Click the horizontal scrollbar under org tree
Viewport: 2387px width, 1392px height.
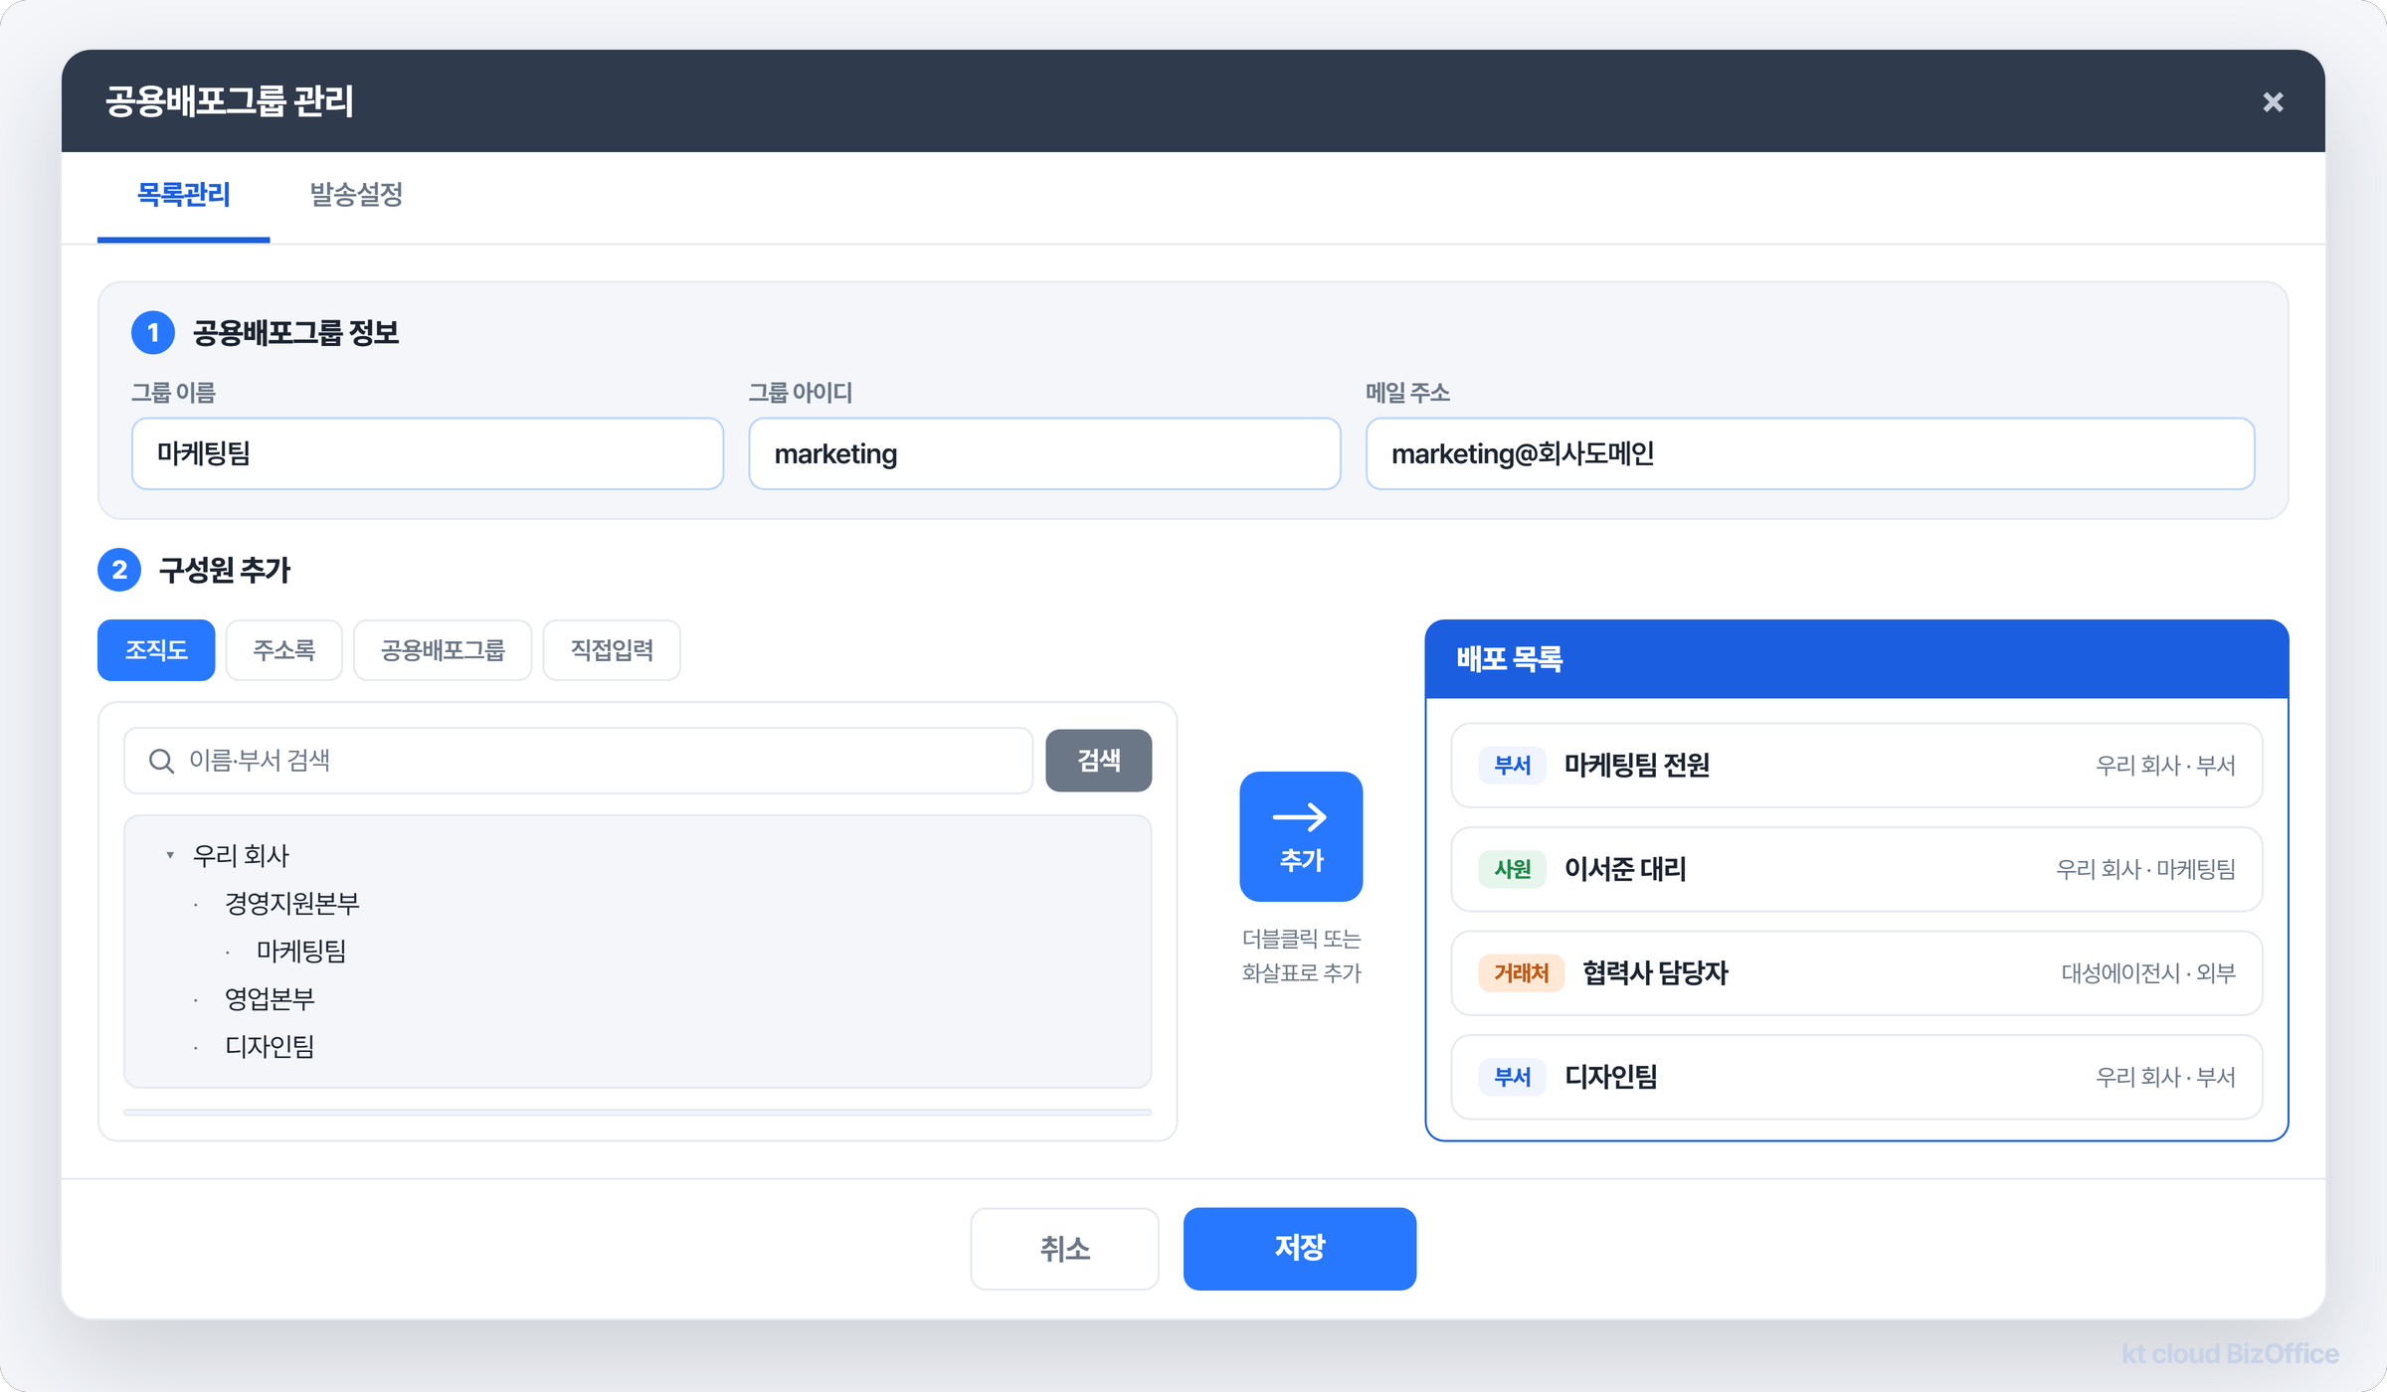point(638,1113)
